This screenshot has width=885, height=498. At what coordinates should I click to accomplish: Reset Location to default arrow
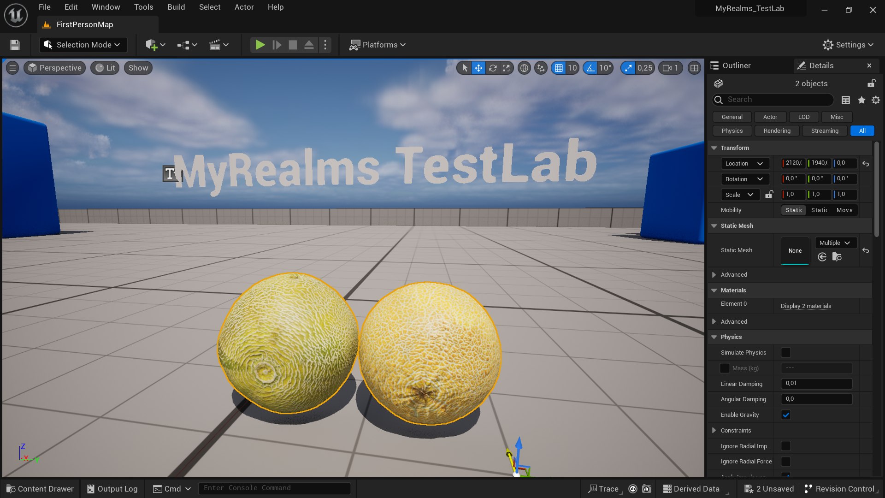pyautogui.click(x=866, y=164)
